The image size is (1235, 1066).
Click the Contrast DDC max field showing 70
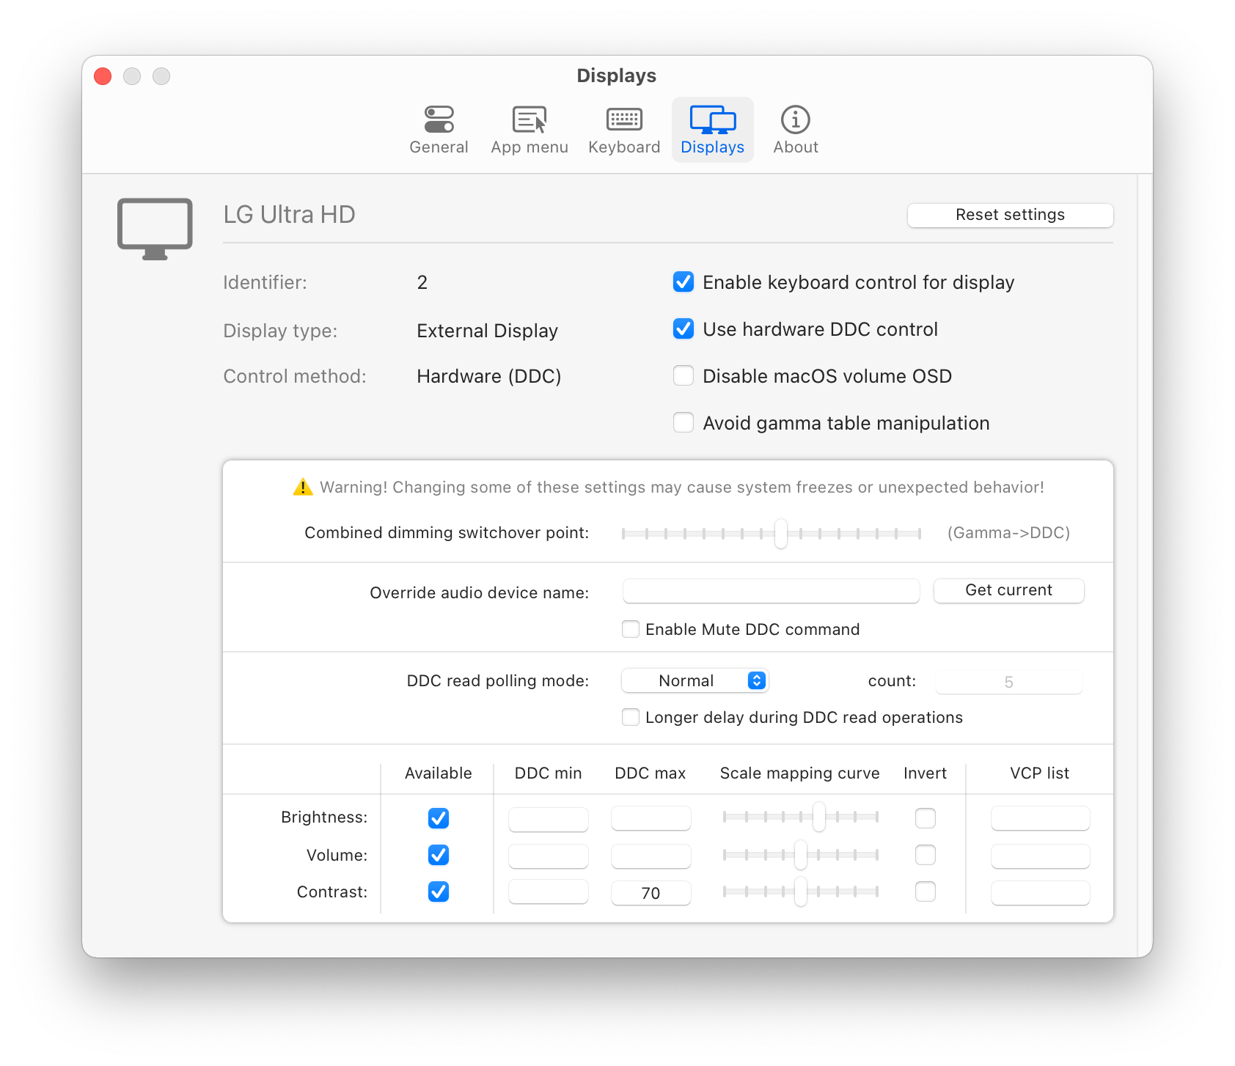pos(650,892)
